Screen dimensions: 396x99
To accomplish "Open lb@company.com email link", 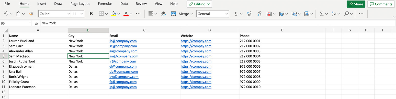I will 123,41.
